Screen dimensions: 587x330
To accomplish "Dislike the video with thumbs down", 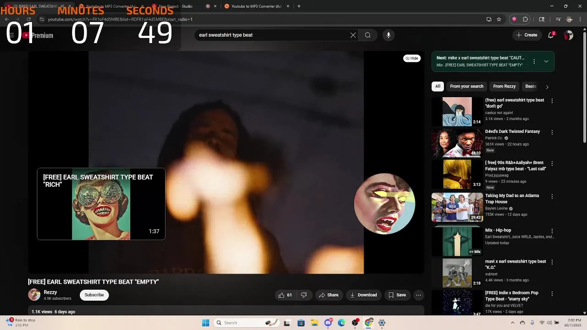I will coord(304,295).
